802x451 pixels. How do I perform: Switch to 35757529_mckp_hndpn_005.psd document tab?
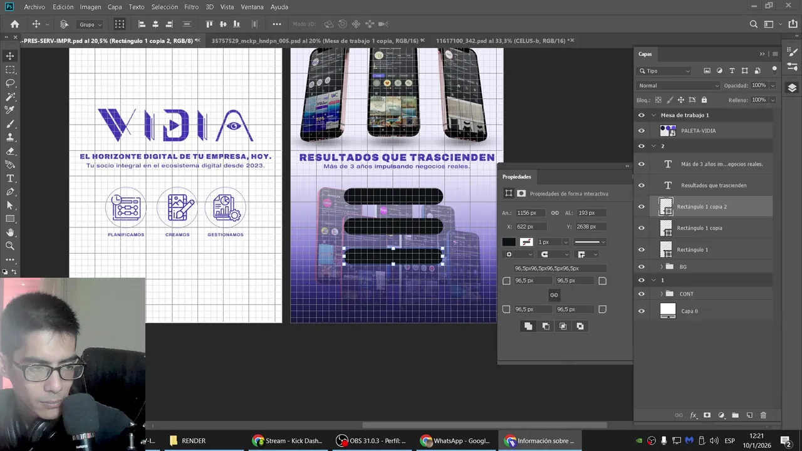(x=315, y=41)
